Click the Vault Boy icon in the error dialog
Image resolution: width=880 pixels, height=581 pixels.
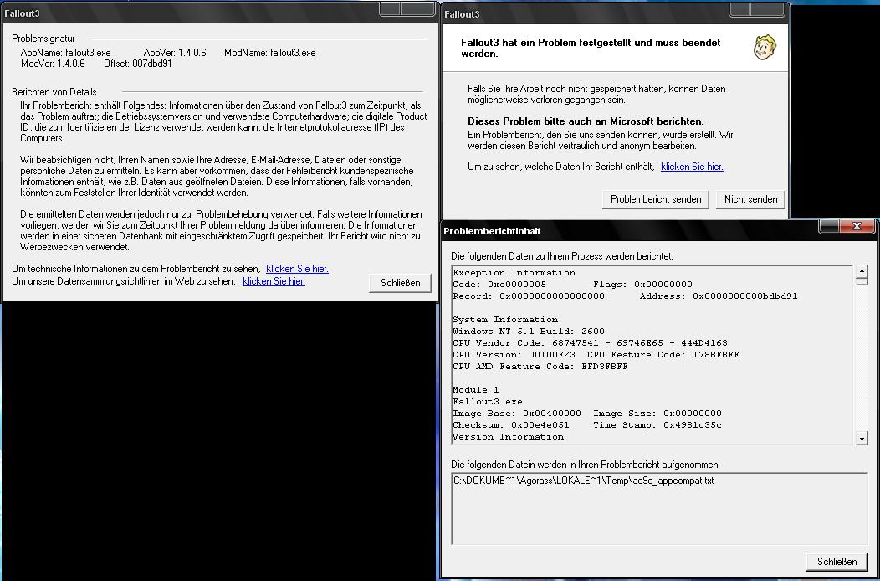click(x=765, y=47)
